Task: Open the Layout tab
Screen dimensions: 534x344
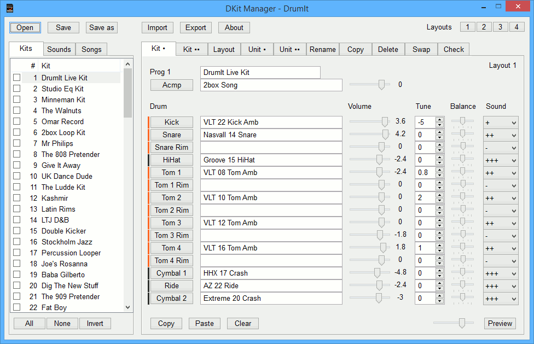Action: point(224,49)
